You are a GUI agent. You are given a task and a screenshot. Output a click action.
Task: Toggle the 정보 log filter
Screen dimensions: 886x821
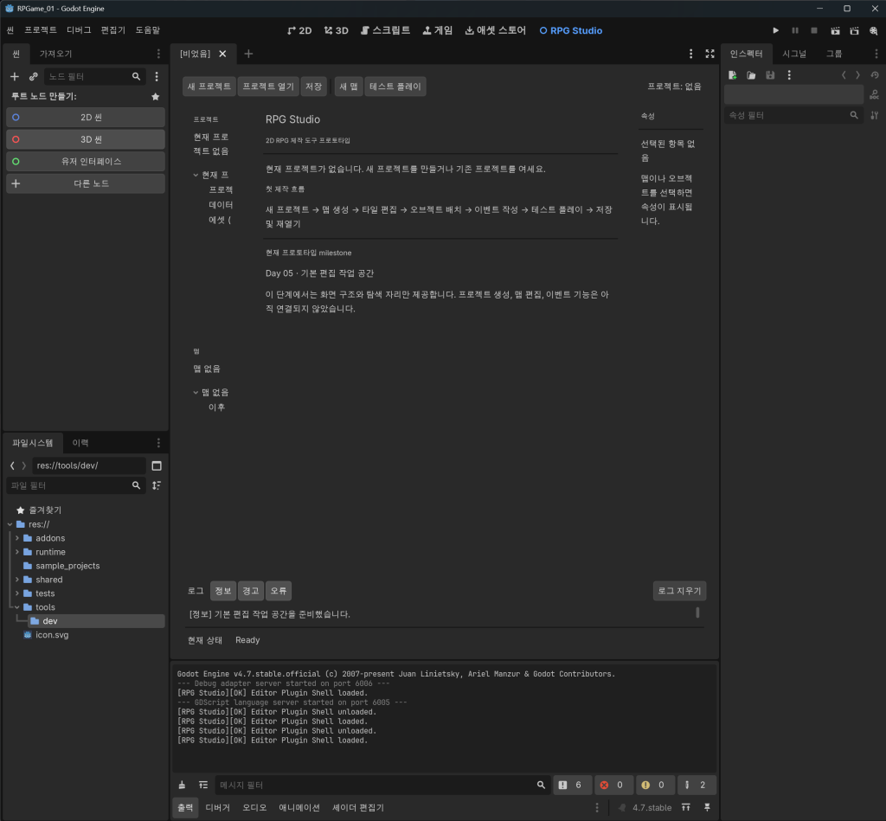pos(222,591)
